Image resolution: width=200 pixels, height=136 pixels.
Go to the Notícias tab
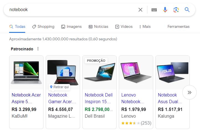click(x=98, y=26)
